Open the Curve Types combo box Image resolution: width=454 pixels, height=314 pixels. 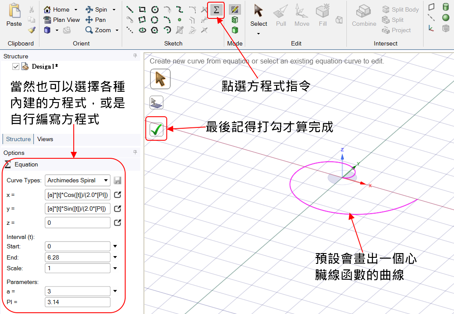click(78, 180)
